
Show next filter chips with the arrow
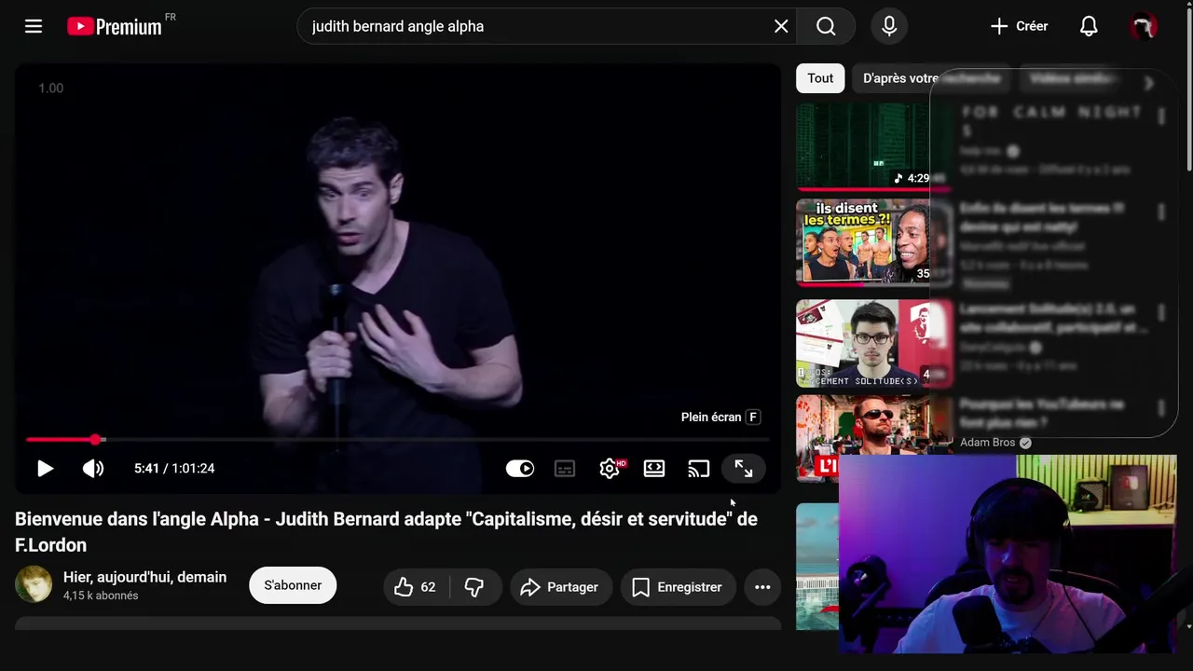pos(1149,83)
